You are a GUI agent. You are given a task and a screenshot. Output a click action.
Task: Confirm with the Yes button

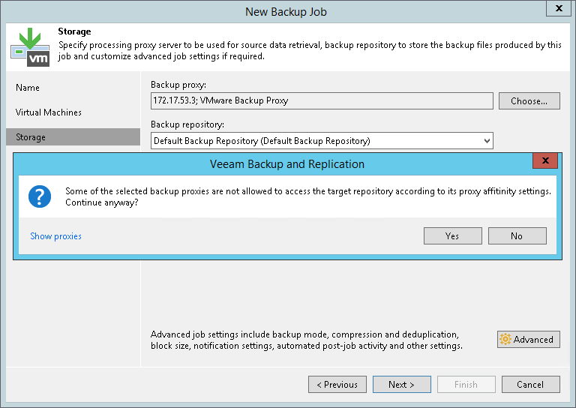tap(452, 236)
